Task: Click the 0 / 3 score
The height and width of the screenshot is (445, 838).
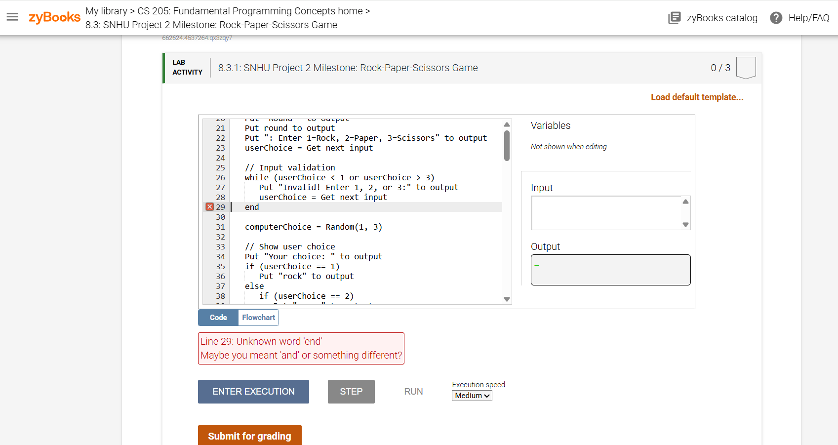Action: pos(720,68)
